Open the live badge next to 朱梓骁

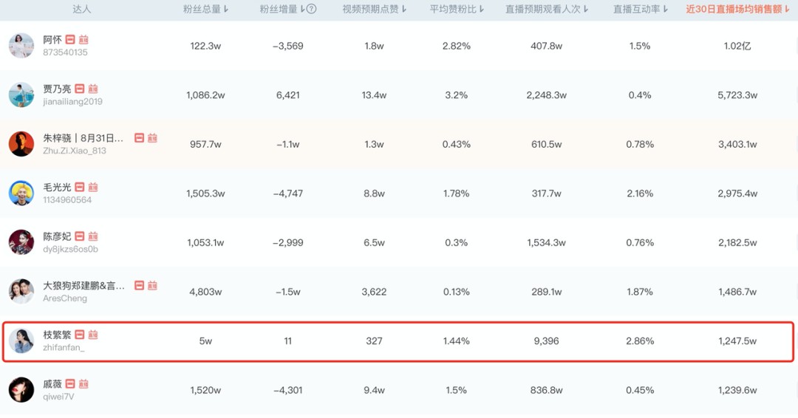(152, 138)
